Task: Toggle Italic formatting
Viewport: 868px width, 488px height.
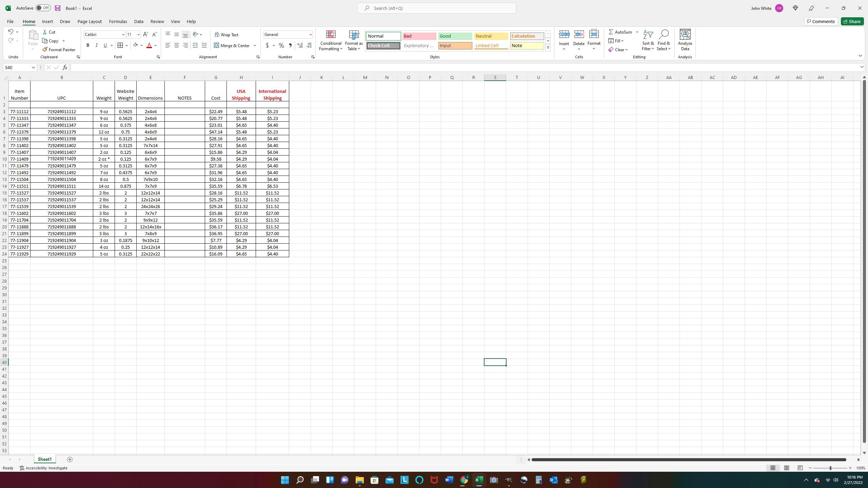Action: pyautogui.click(x=97, y=45)
